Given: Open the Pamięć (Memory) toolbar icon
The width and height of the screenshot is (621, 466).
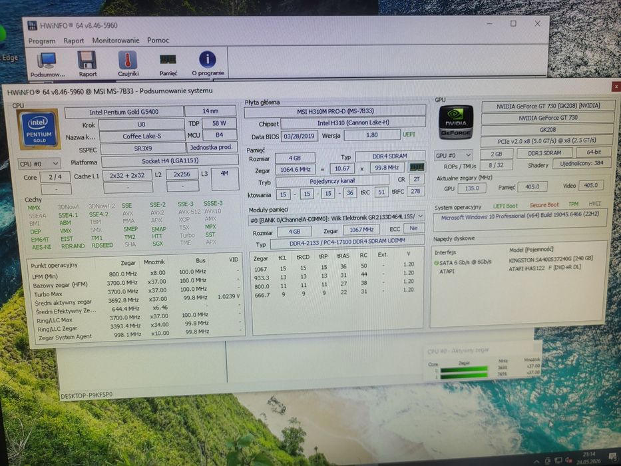Looking at the screenshot, I should [168, 64].
